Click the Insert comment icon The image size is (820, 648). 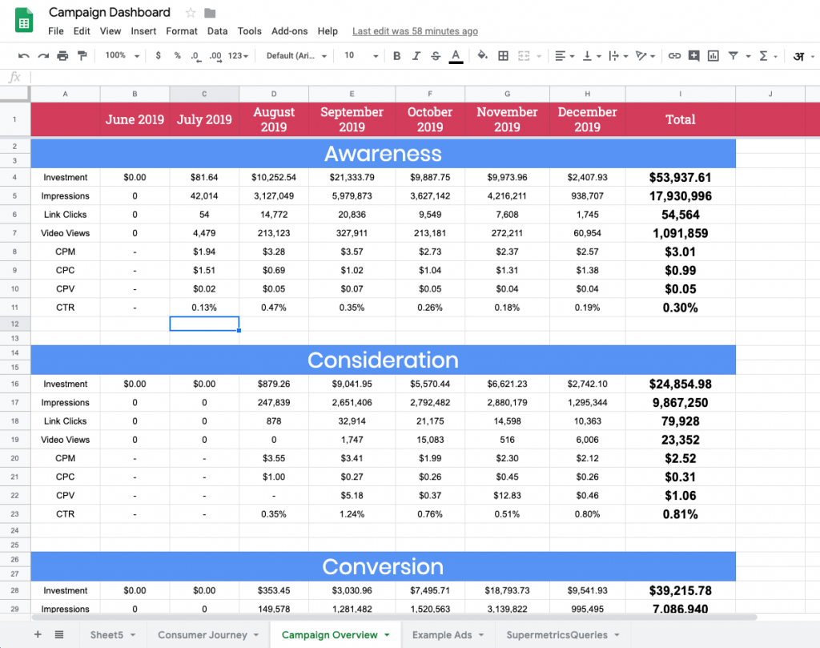[x=693, y=56]
